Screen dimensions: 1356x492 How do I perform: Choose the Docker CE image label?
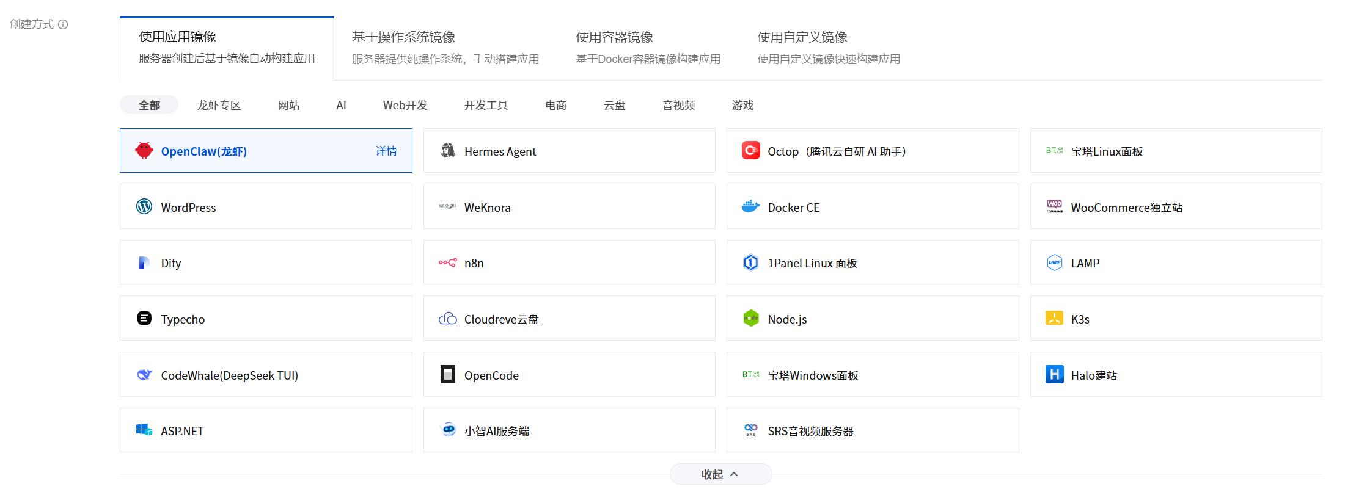[794, 208]
